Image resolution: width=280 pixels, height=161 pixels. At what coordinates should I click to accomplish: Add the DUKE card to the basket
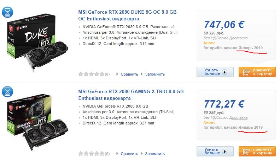click(x=257, y=72)
